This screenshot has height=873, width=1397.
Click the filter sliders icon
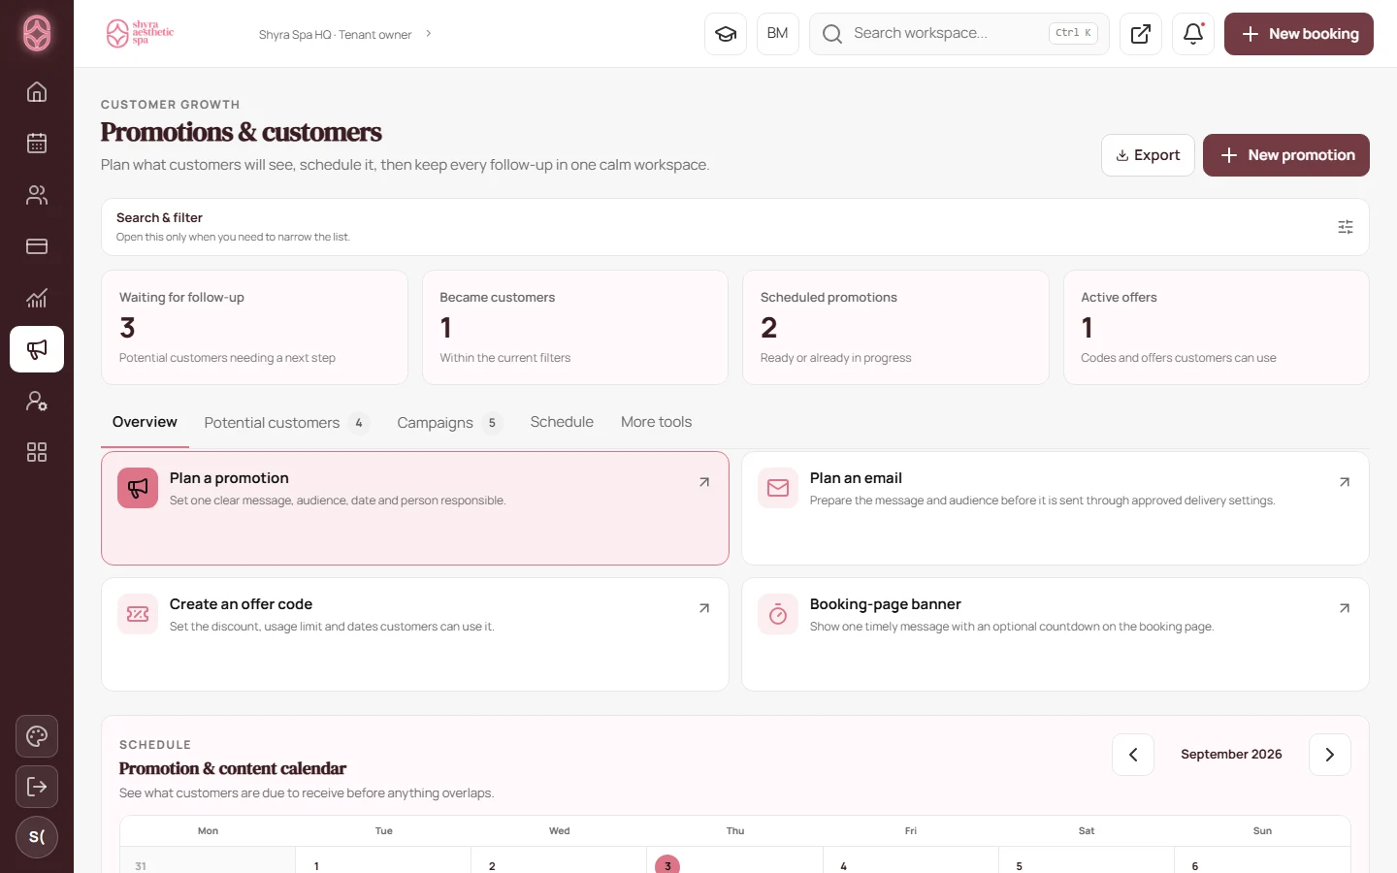coord(1346,227)
